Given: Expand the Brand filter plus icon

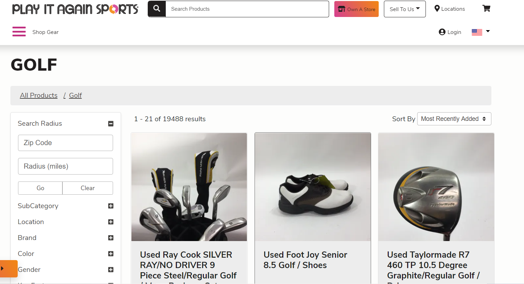Looking at the screenshot, I should (111, 238).
